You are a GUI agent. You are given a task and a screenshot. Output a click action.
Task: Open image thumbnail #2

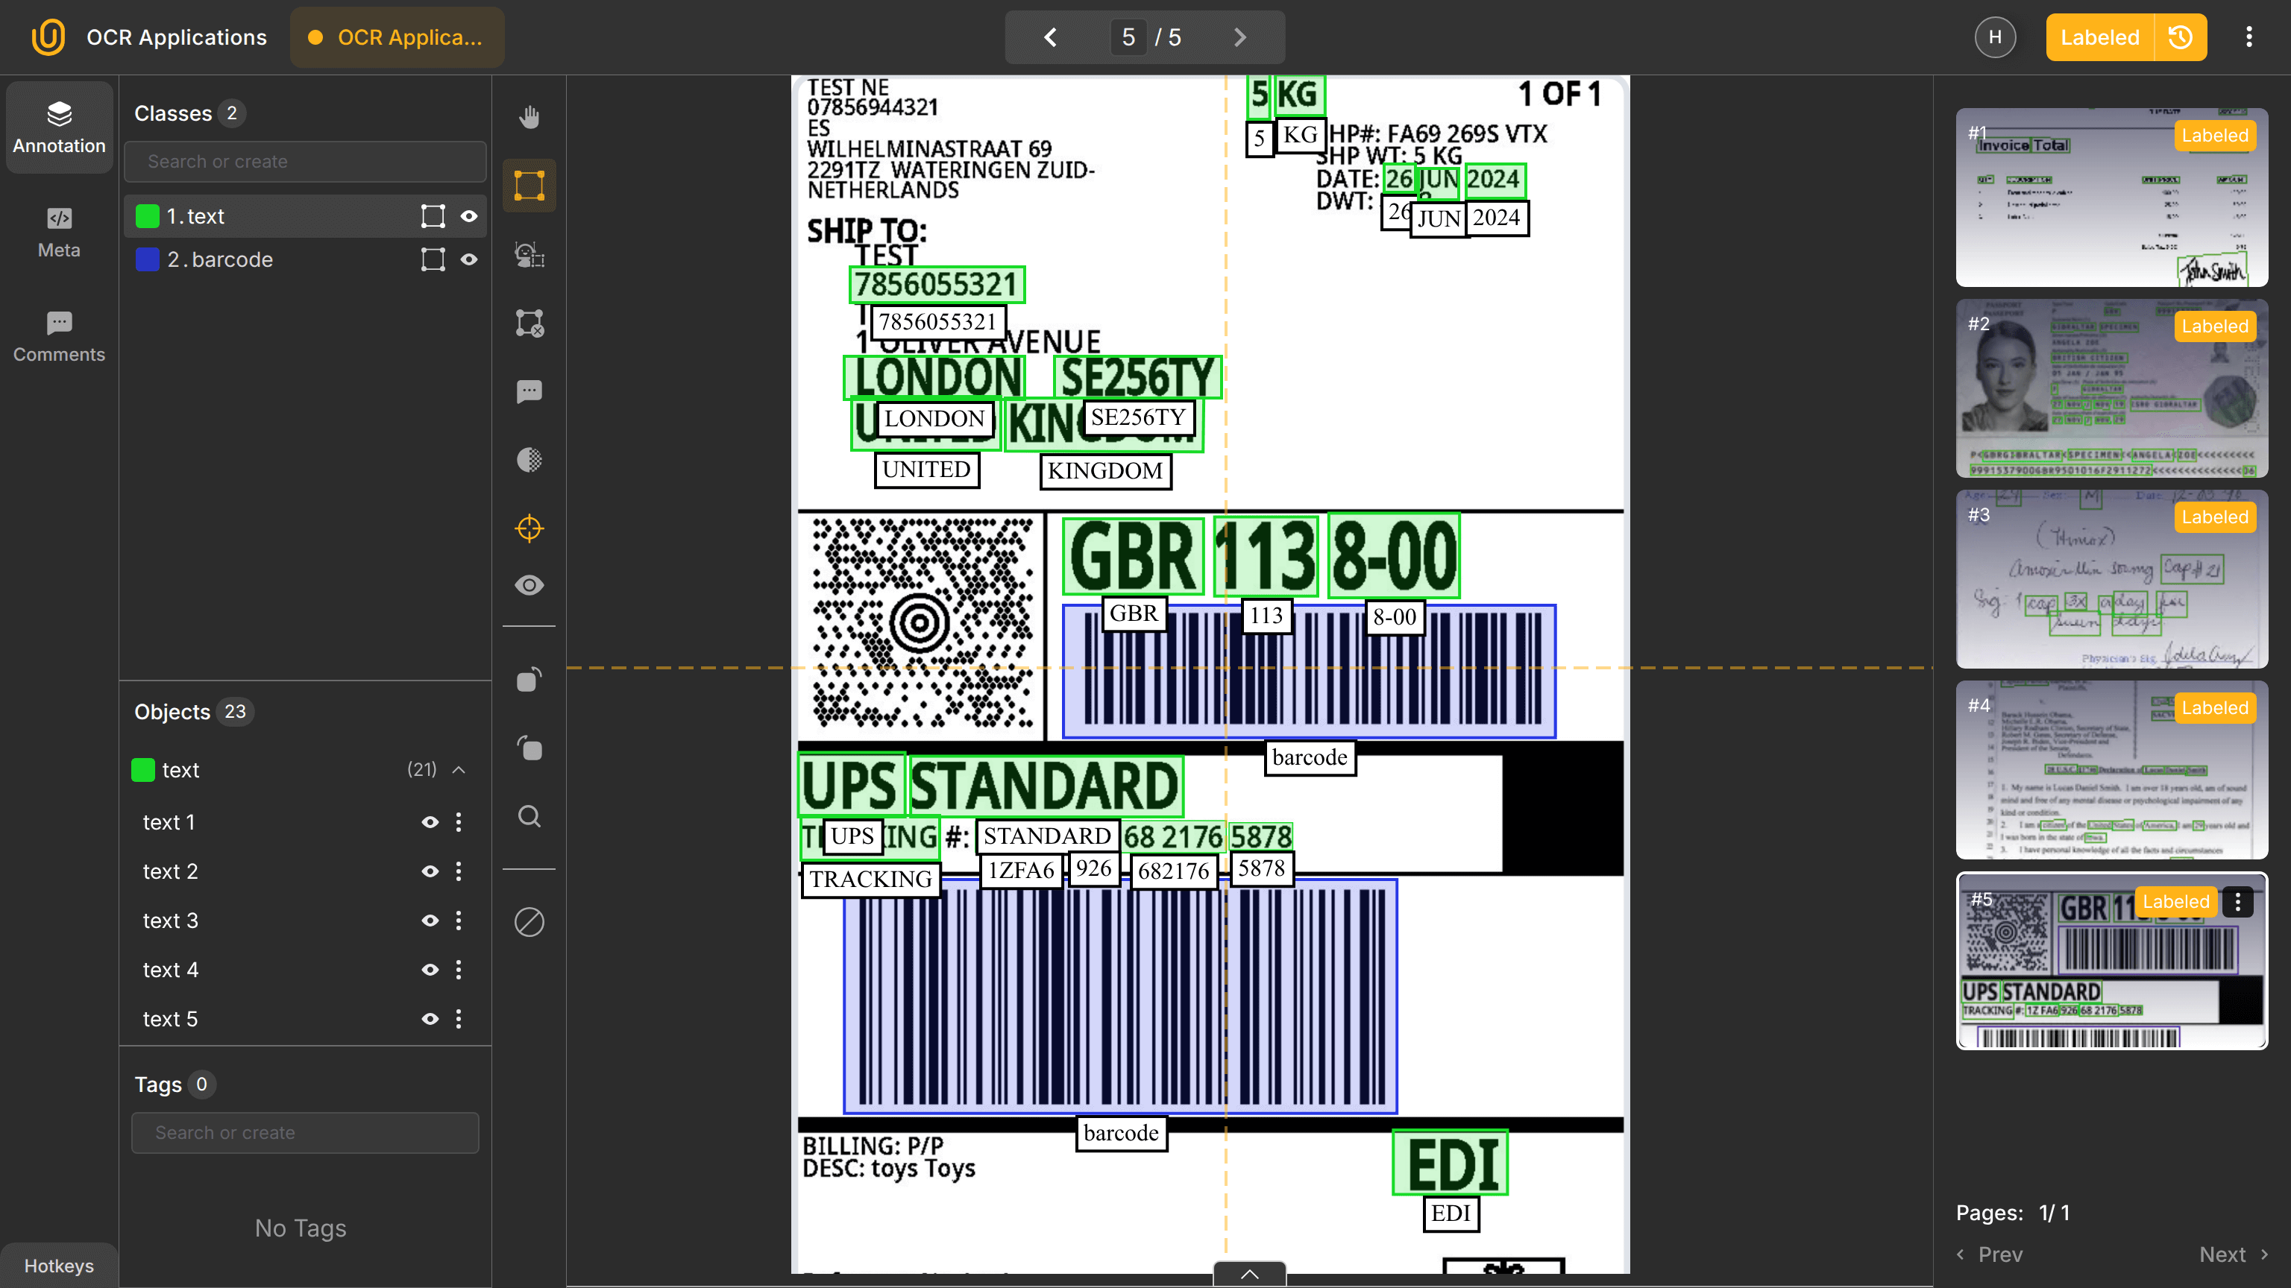point(2111,388)
